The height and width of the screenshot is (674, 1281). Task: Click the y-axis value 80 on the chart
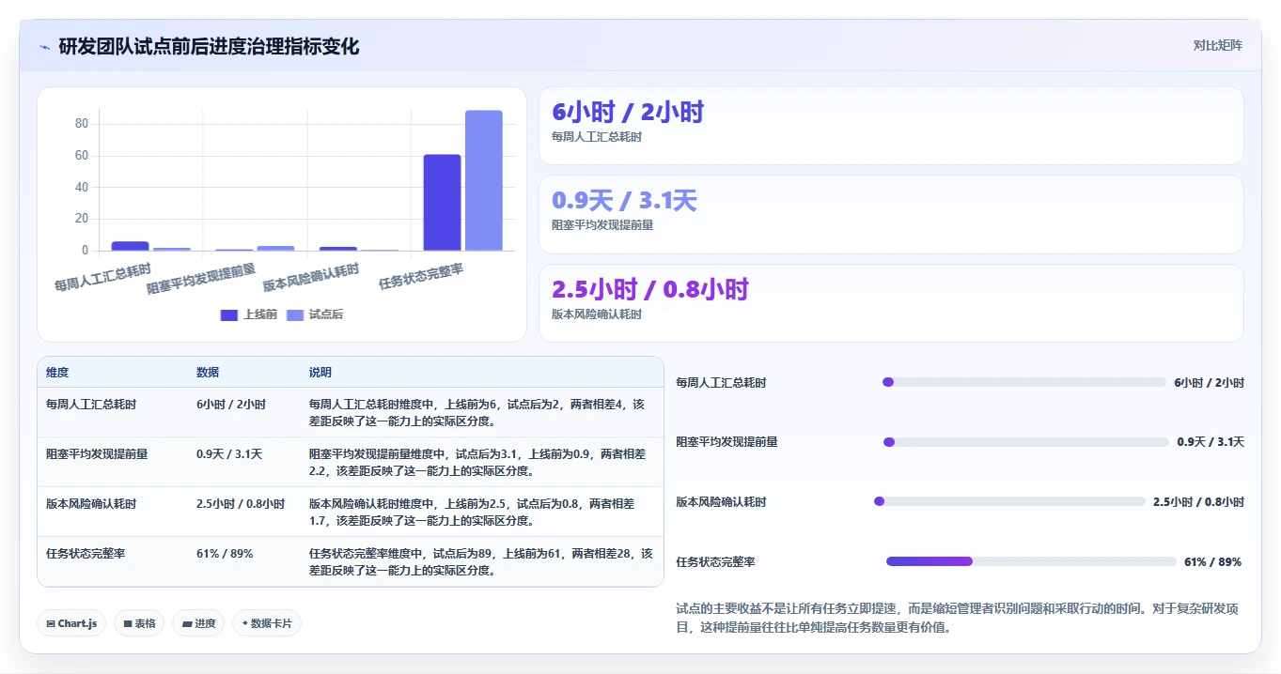(x=82, y=124)
